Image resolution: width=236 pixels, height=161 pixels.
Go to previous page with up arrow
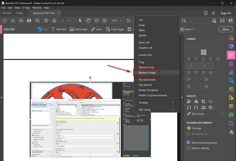[x=46, y=21]
